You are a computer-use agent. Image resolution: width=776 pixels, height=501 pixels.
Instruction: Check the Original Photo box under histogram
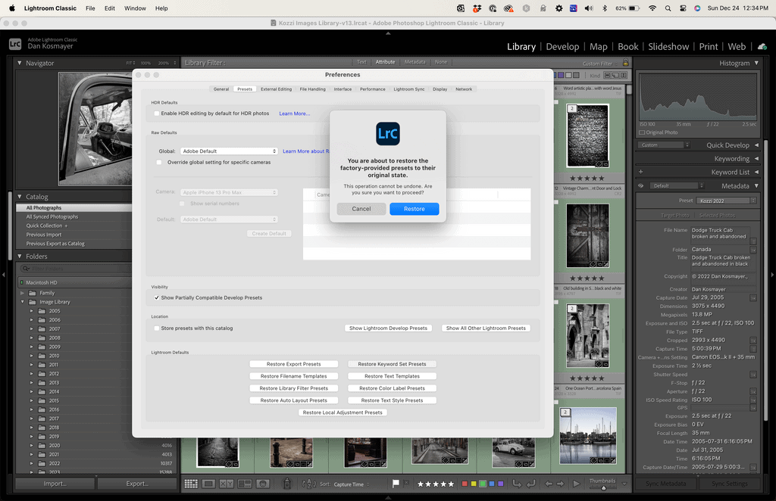[642, 132]
